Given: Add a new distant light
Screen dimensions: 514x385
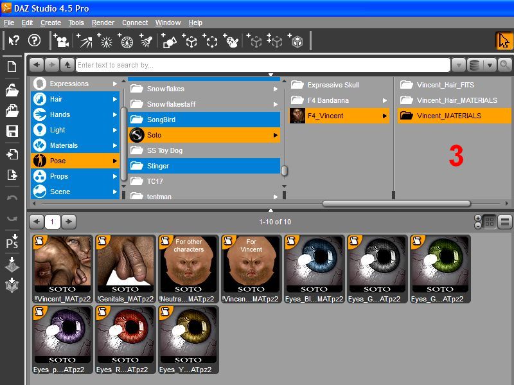Looking at the screenshot, I should point(85,40).
